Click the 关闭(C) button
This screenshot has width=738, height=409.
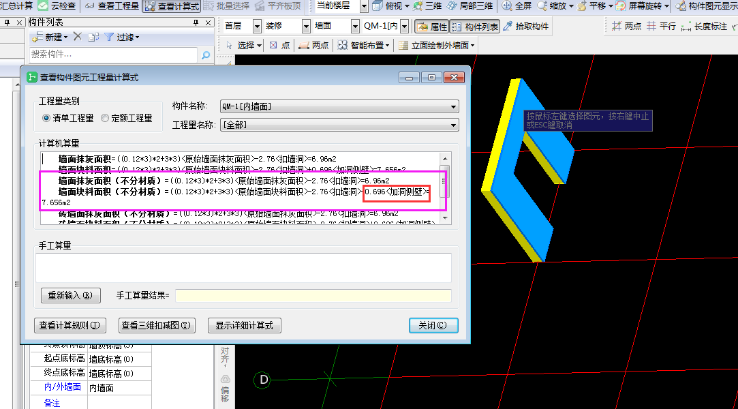[x=433, y=325]
